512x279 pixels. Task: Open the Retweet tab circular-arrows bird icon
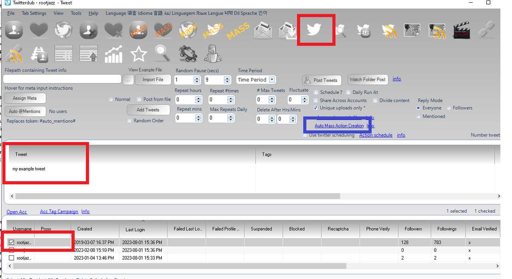[x=63, y=30]
